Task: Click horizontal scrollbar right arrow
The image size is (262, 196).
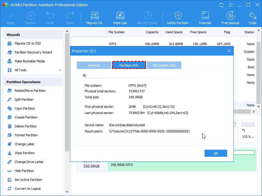Action: (x=254, y=111)
